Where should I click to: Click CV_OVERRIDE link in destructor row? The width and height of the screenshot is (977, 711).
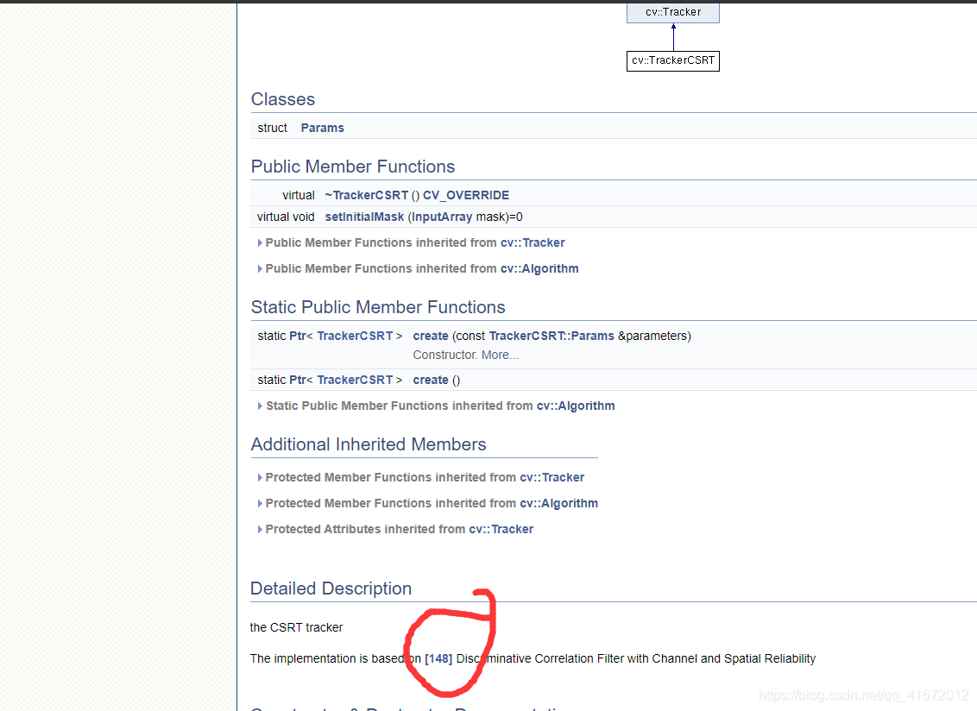click(x=466, y=195)
